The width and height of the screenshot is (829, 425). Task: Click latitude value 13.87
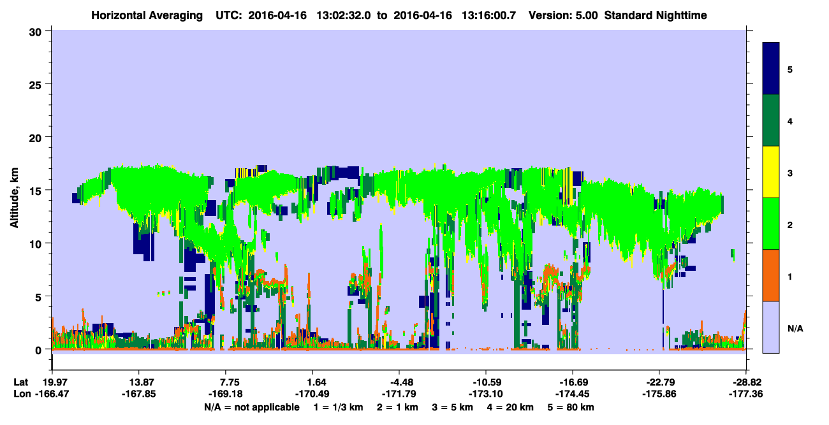[139, 382]
